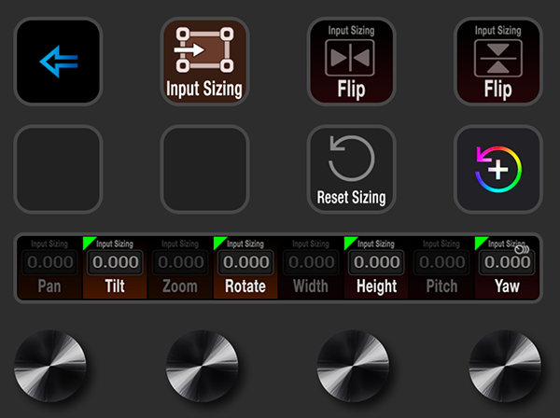This screenshot has width=560, height=418.
Task: Click the Width 0.000 value box
Action: tap(311, 262)
